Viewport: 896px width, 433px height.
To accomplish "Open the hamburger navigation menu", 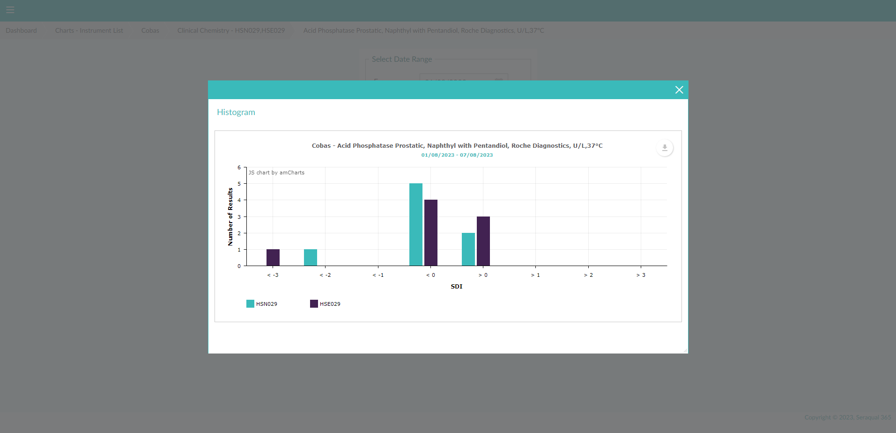I will tap(10, 10).
